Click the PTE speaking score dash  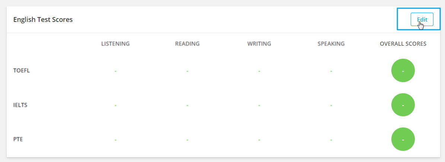click(x=331, y=140)
